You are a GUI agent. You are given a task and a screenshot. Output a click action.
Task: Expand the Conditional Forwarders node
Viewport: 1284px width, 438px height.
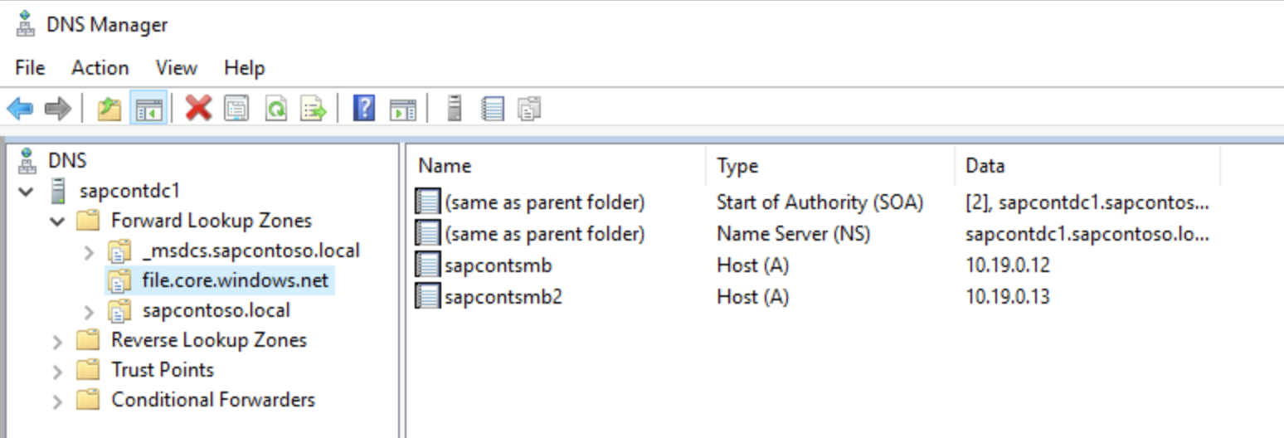pos(57,401)
